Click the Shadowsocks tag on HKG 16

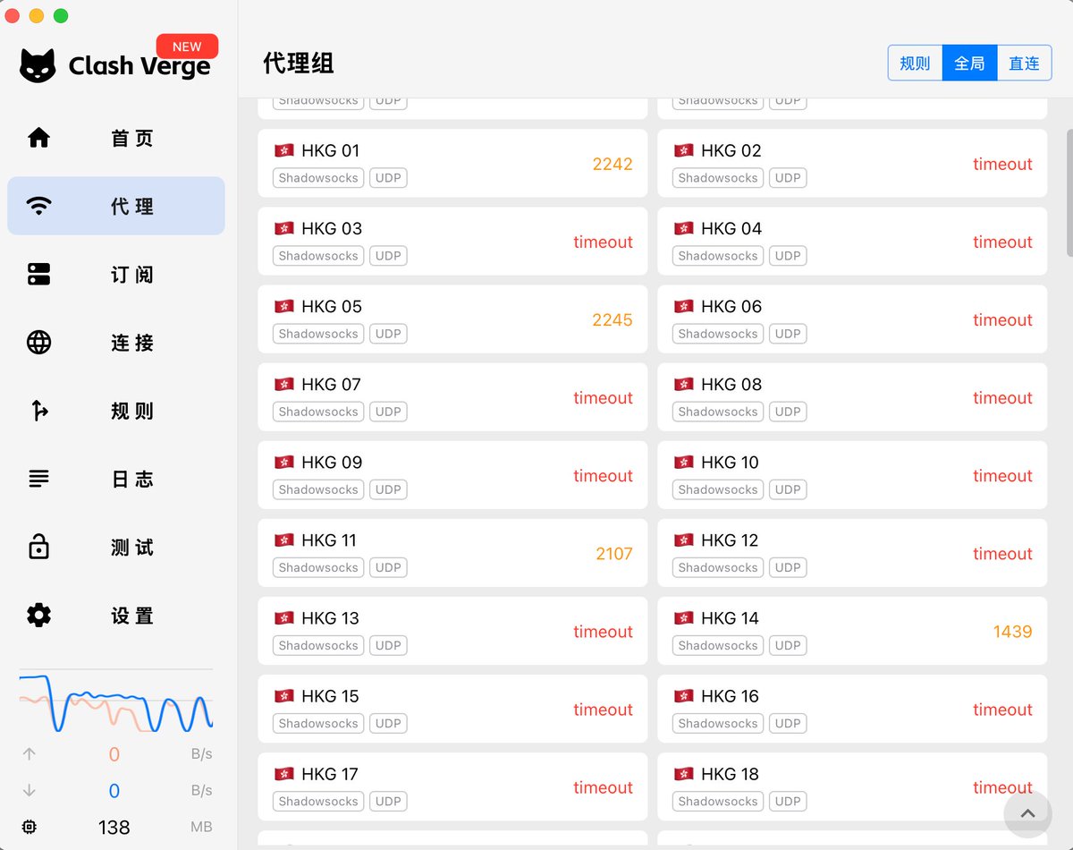[718, 723]
